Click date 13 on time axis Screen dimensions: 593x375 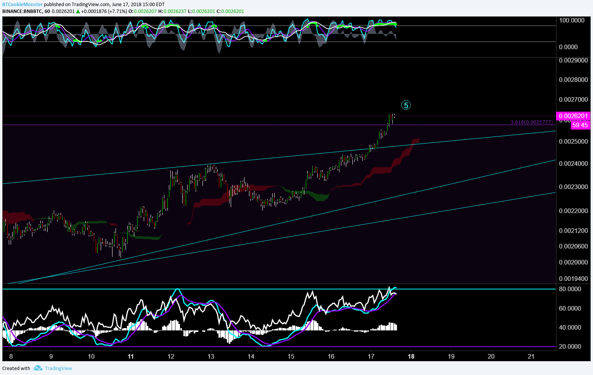(x=211, y=356)
